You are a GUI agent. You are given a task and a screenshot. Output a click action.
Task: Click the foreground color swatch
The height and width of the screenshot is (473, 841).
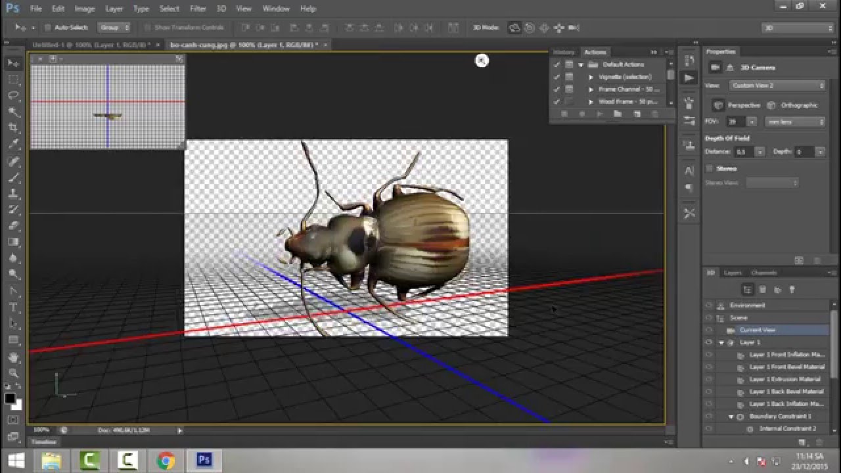coord(10,399)
